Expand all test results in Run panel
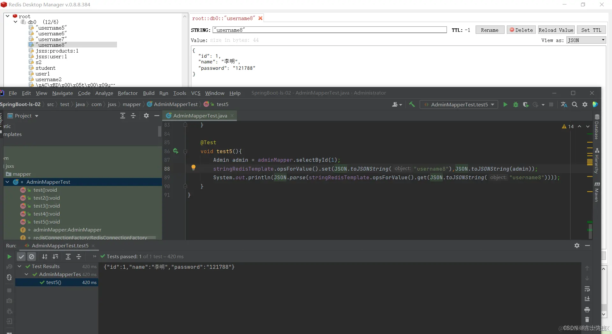 [x=68, y=257]
